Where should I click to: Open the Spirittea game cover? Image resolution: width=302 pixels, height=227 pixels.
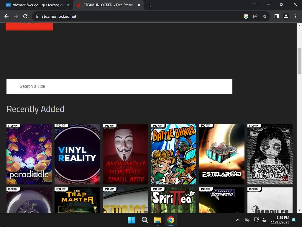(173, 200)
